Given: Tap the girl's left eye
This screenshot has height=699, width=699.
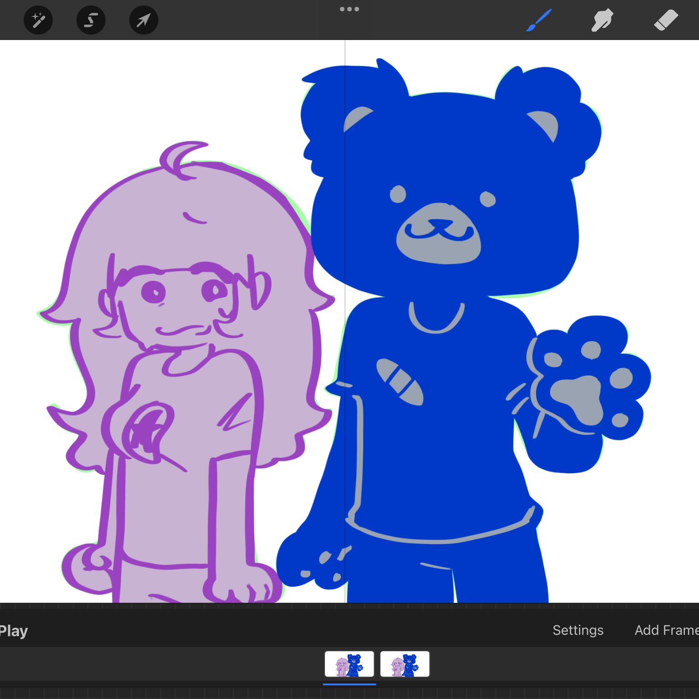Looking at the screenshot, I should coord(153,292).
